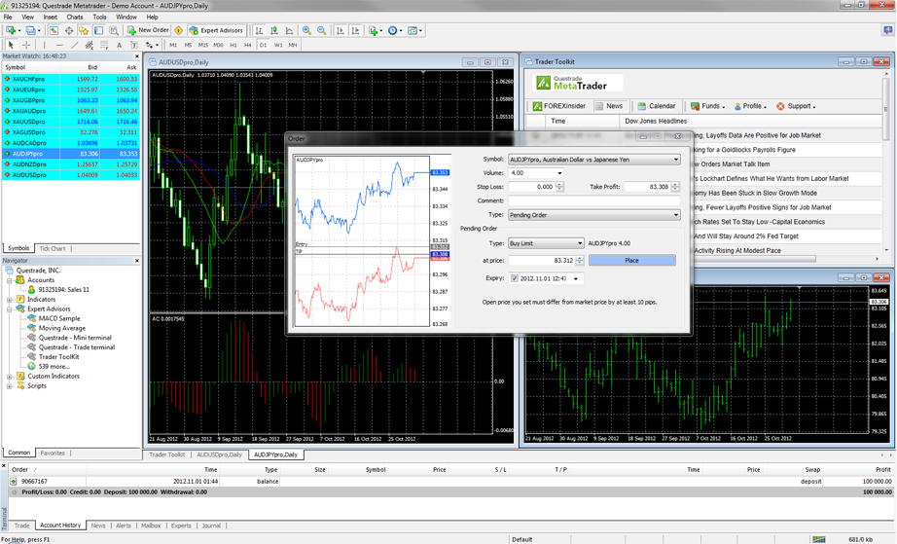The image size is (897, 544).
Task: Toggle the Navigator star-folder icon
Action: click(x=84, y=30)
